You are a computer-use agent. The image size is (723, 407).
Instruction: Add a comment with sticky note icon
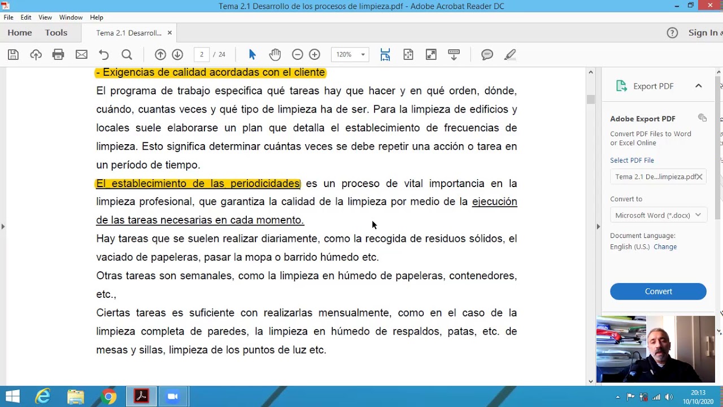(487, 55)
